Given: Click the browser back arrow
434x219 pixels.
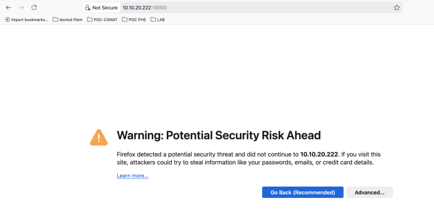Looking at the screenshot, I should click(x=8, y=8).
